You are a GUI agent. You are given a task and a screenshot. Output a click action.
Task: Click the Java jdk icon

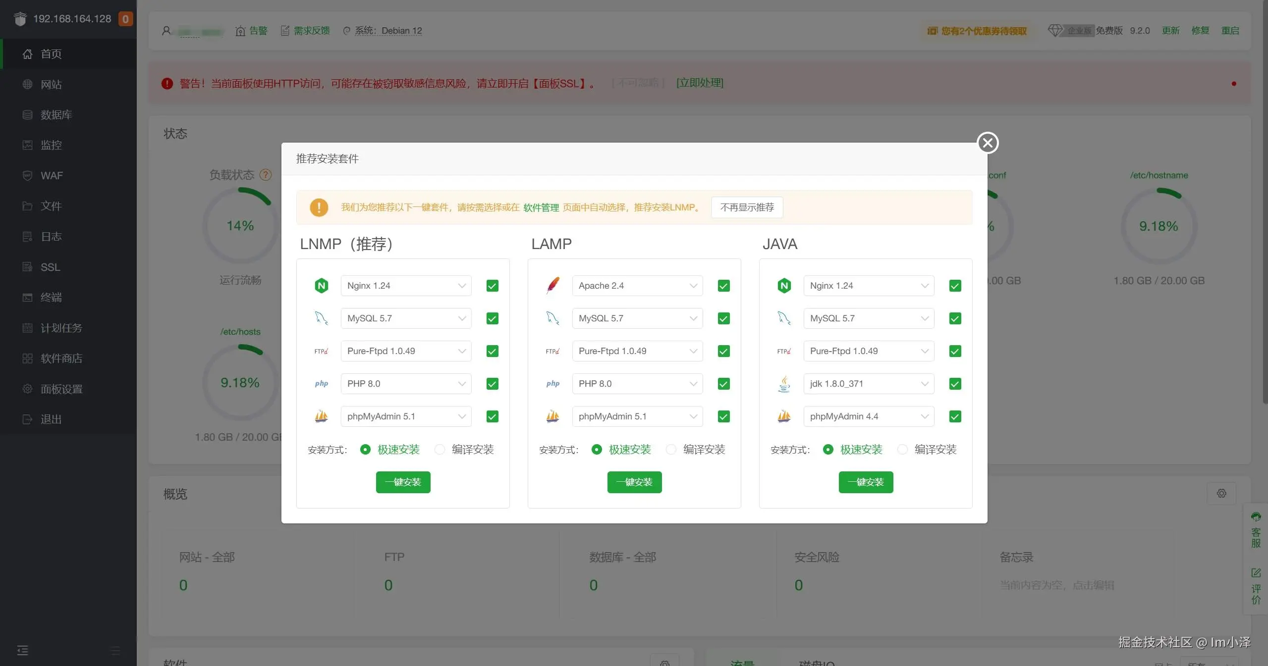(784, 384)
